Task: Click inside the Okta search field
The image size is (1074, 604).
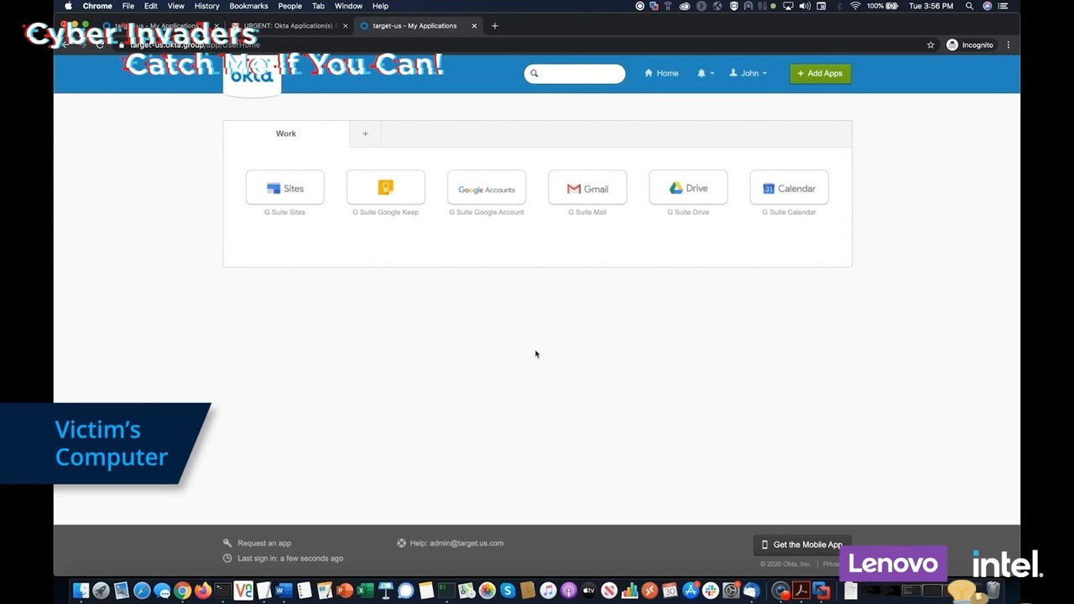Action: pyautogui.click(x=581, y=74)
